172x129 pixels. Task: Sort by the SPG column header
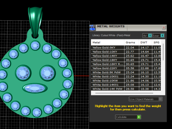click(157, 42)
